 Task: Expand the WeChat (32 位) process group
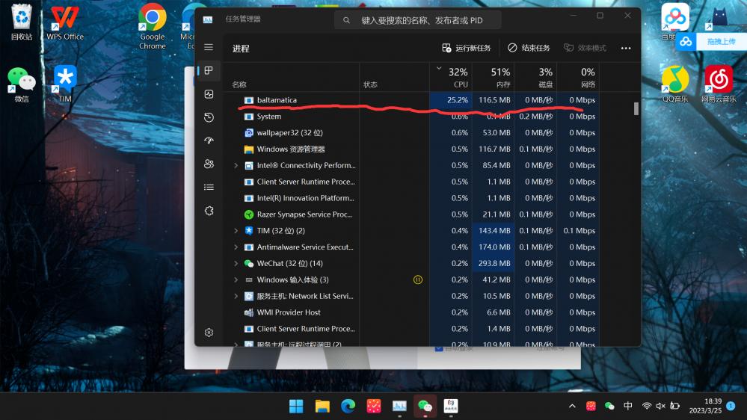[236, 264]
